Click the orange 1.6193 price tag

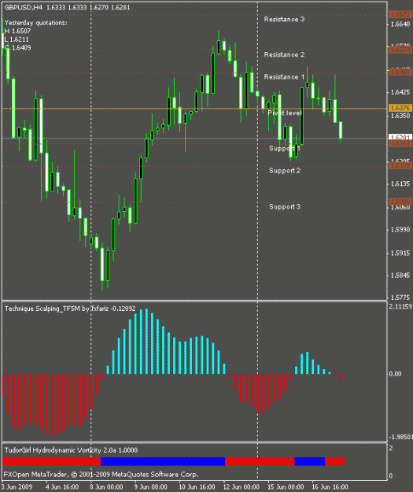coord(400,165)
